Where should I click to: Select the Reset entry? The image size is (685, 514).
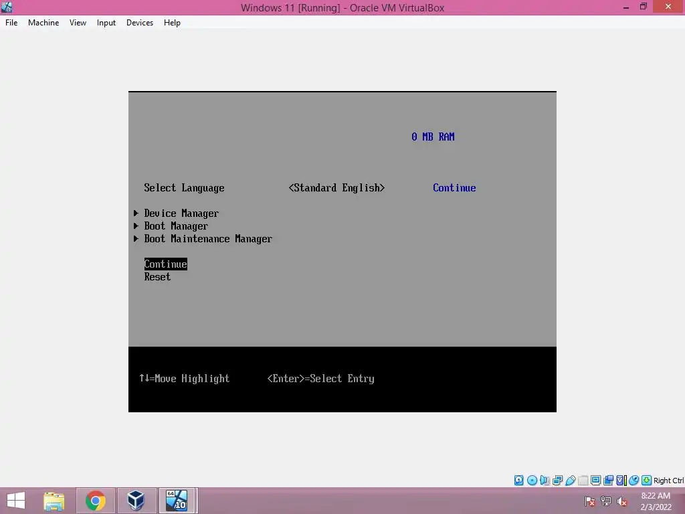[x=157, y=276]
